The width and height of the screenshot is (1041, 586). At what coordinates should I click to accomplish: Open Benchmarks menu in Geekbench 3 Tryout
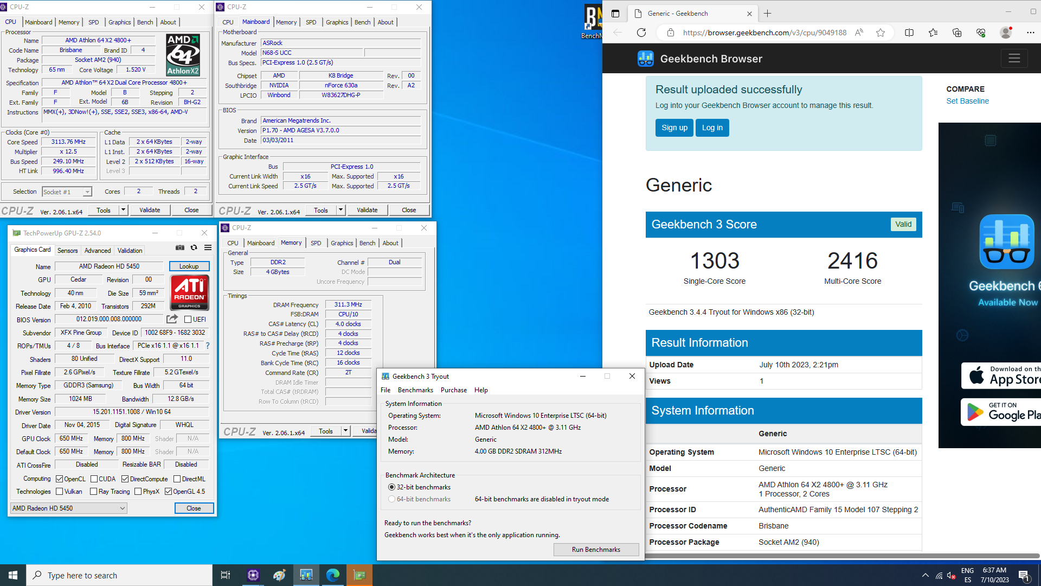415,390
